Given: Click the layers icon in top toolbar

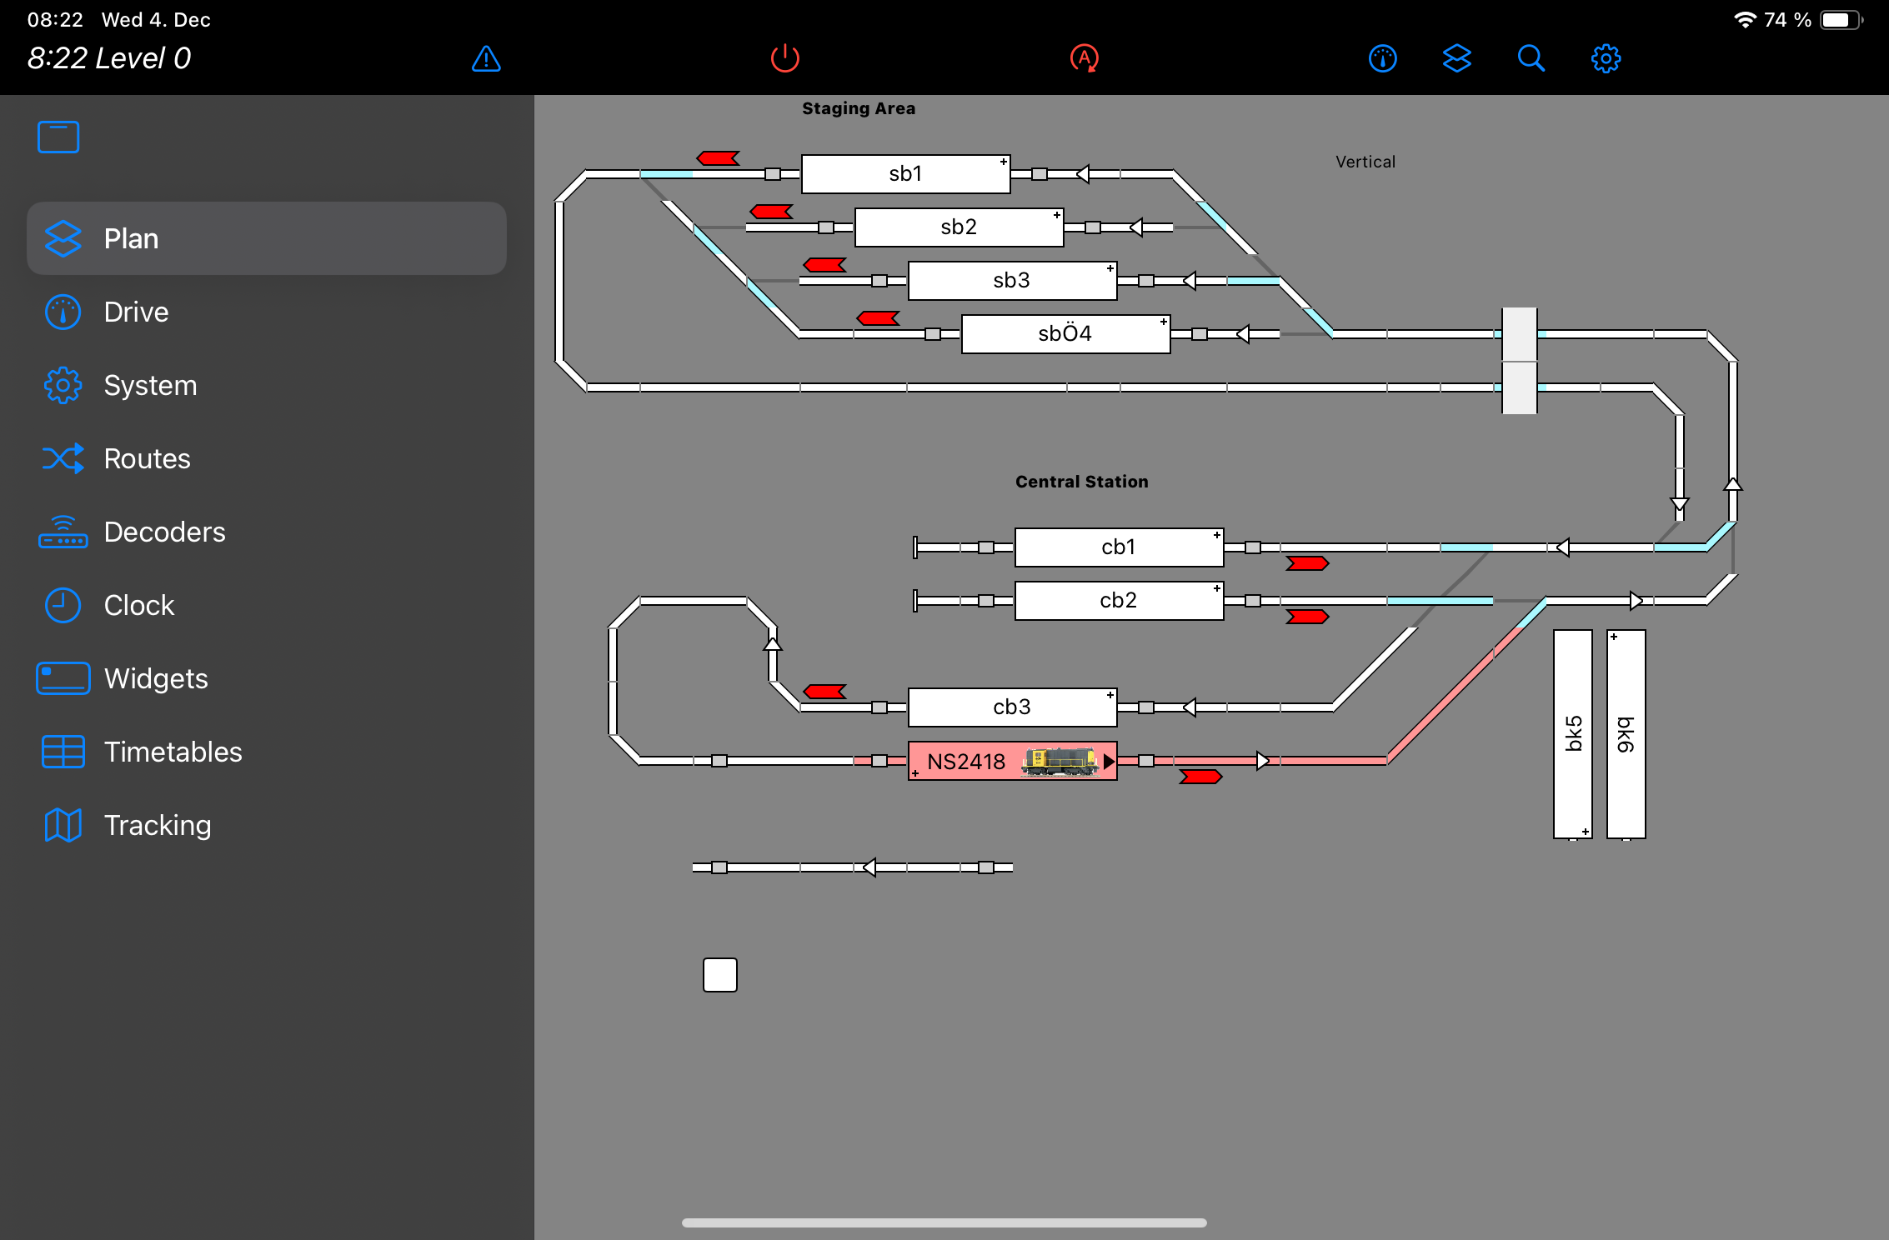Looking at the screenshot, I should [x=1456, y=58].
